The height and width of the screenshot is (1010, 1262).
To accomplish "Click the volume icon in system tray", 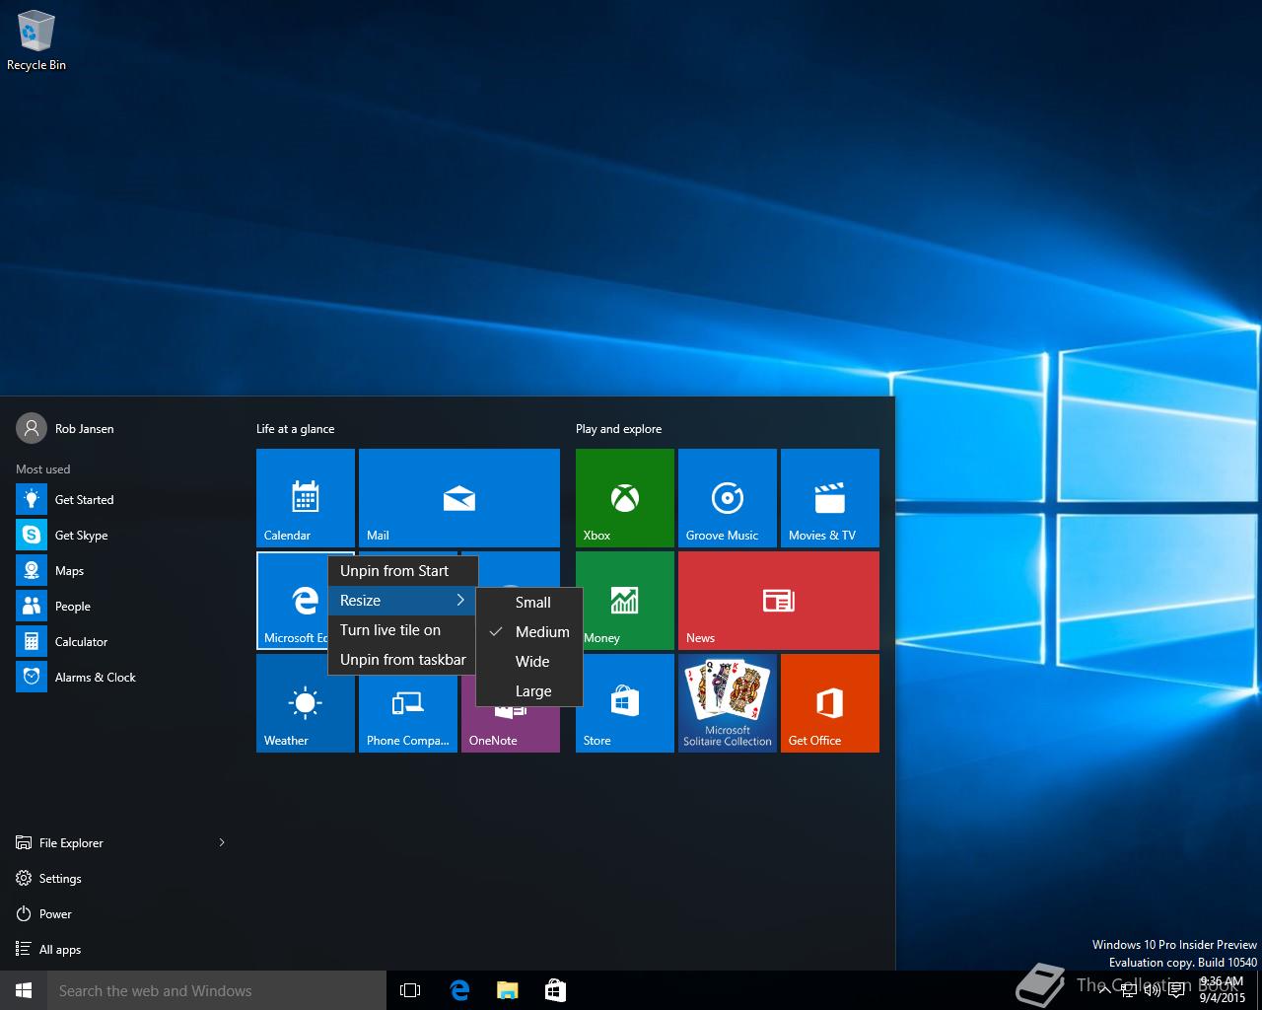I will (x=1152, y=990).
